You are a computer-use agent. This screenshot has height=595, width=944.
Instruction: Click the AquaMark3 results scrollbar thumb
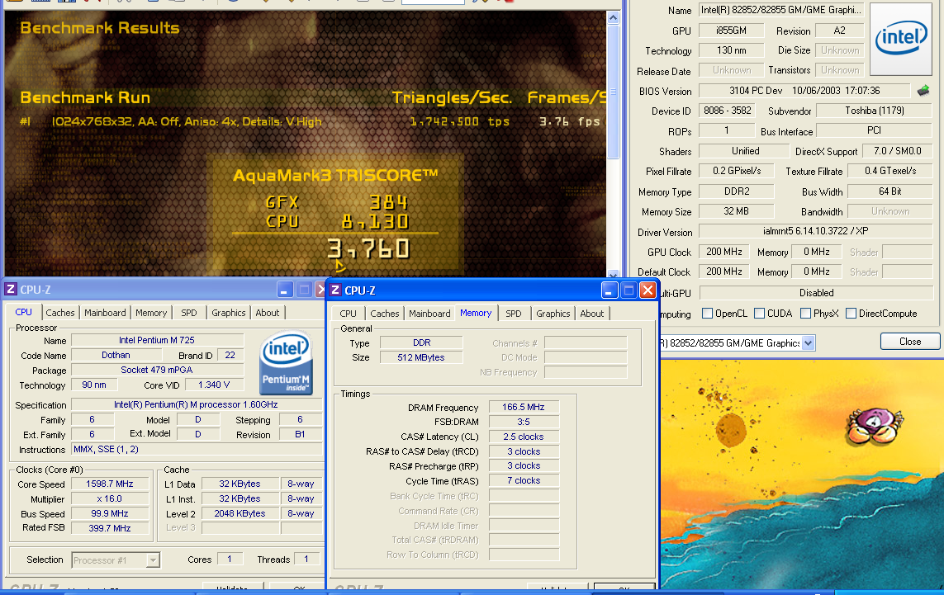pyautogui.click(x=613, y=92)
